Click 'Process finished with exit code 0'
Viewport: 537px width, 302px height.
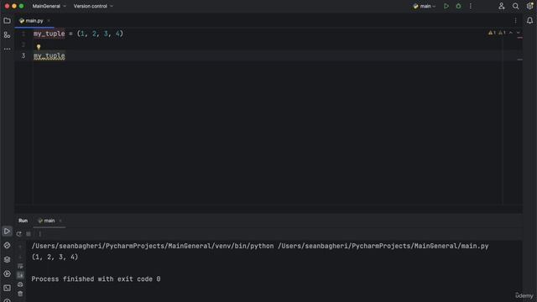96,279
